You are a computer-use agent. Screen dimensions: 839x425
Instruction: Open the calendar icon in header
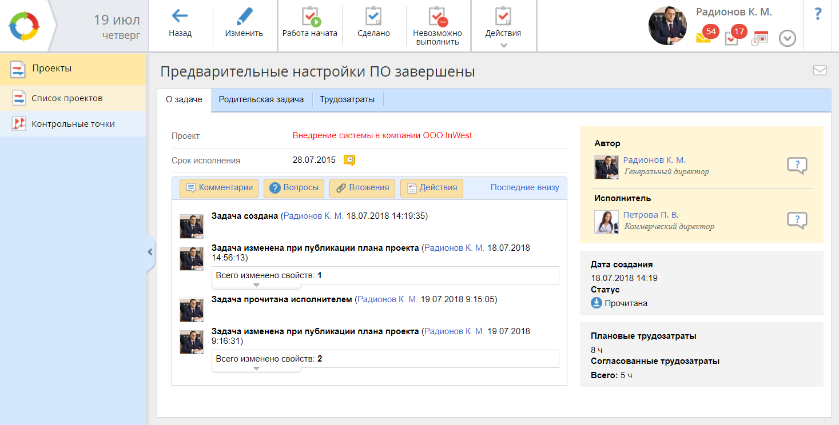[760, 38]
